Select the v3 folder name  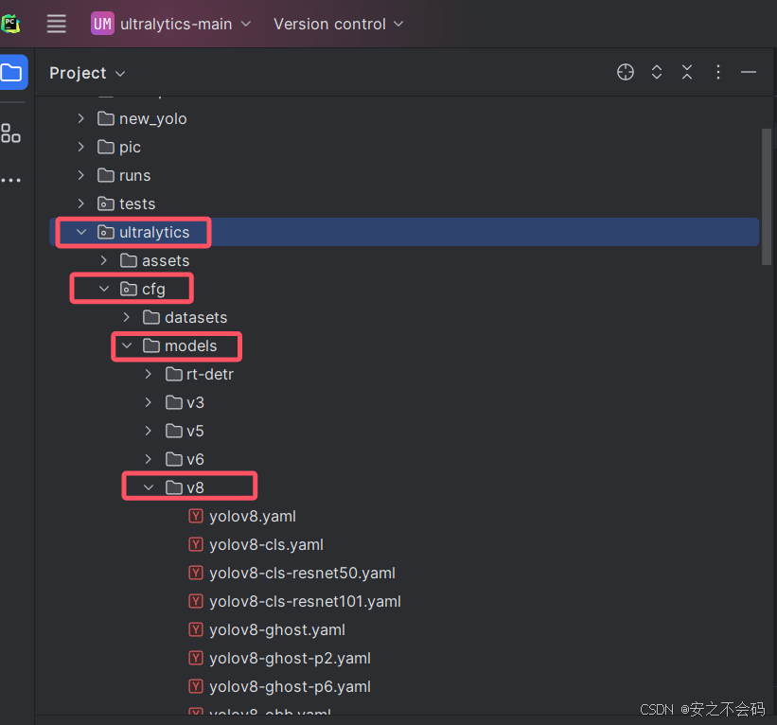(195, 402)
